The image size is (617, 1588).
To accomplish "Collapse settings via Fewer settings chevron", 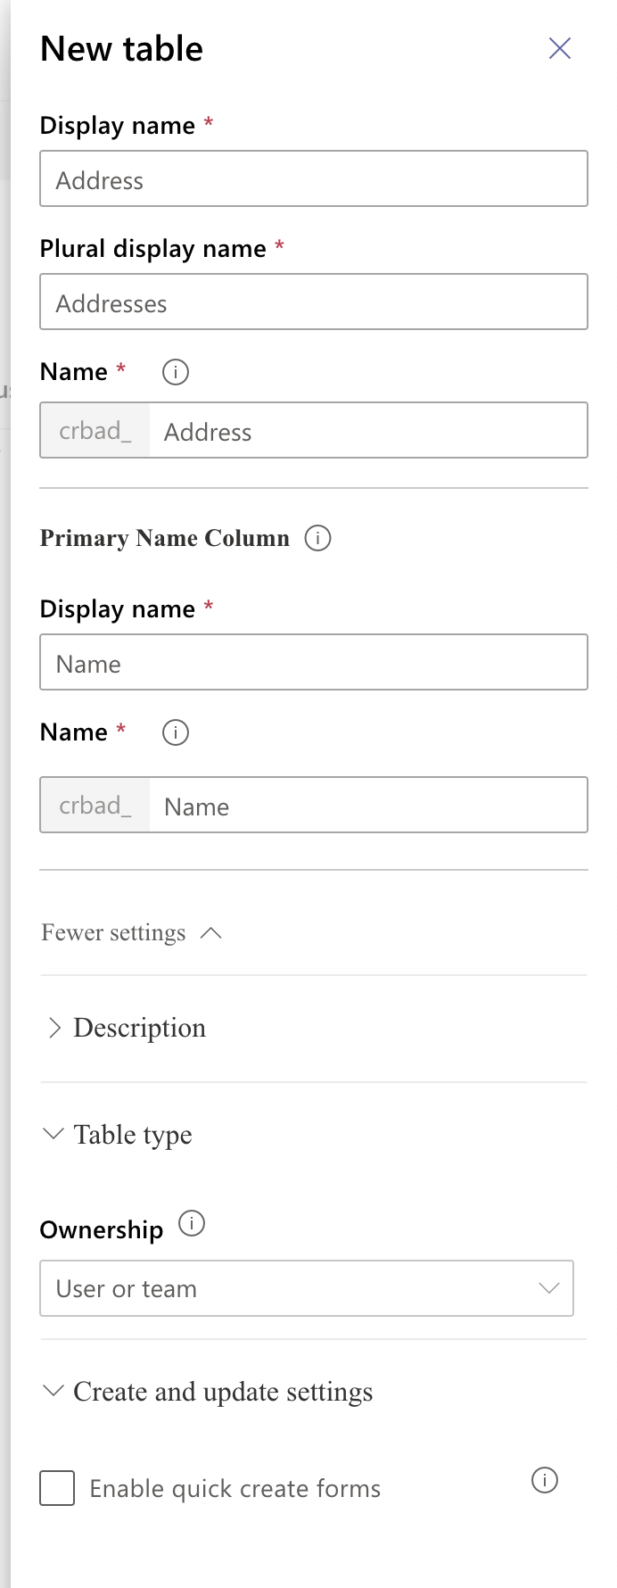I will 211,933.
